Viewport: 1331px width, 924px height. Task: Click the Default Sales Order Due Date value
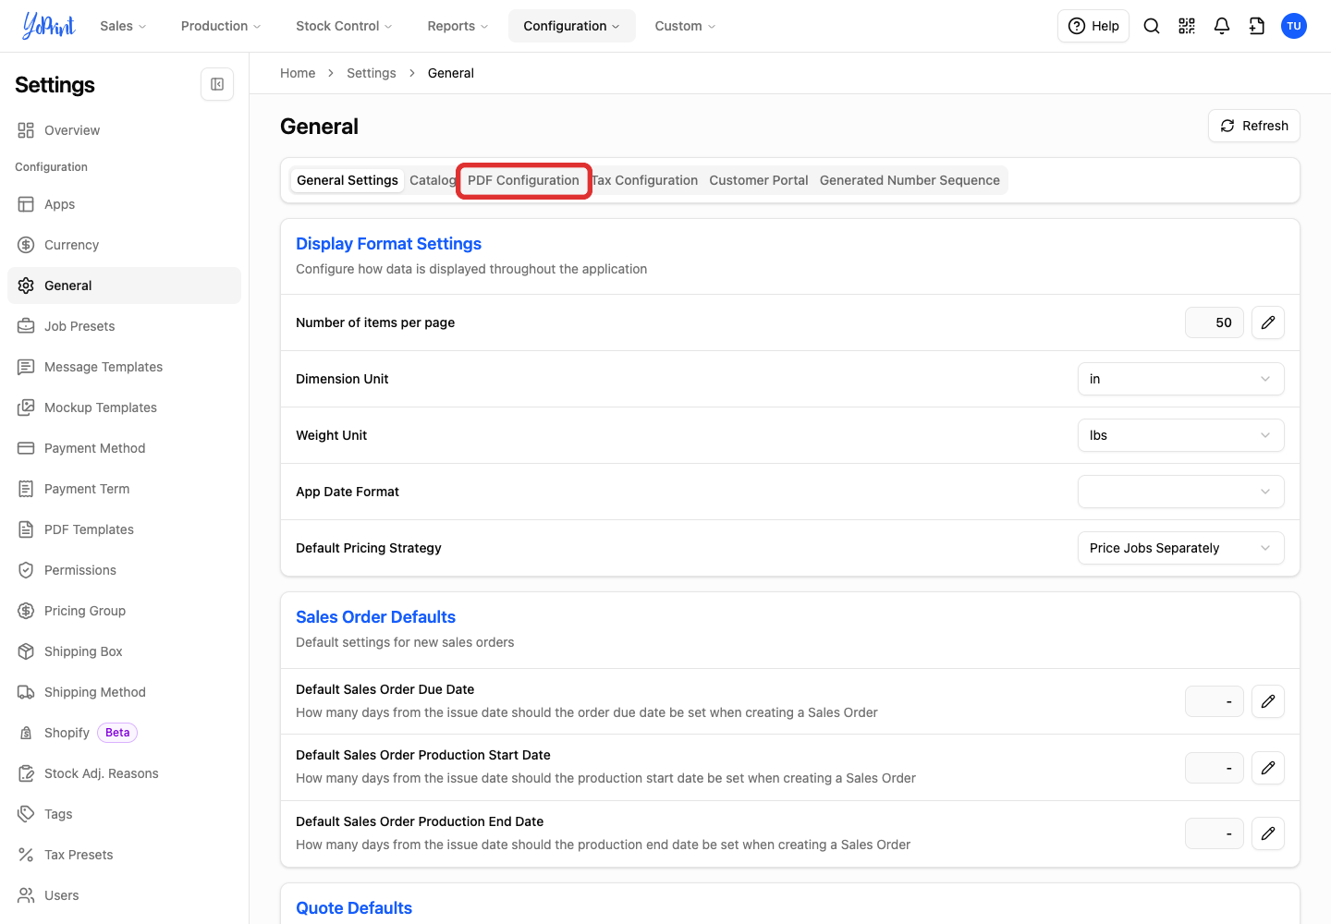pyautogui.click(x=1215, y=701)
